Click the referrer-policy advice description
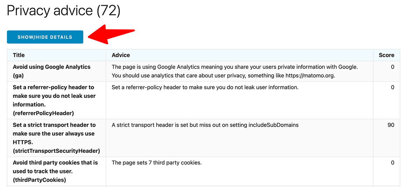420x187 pixels. click(x=205, y=87)
